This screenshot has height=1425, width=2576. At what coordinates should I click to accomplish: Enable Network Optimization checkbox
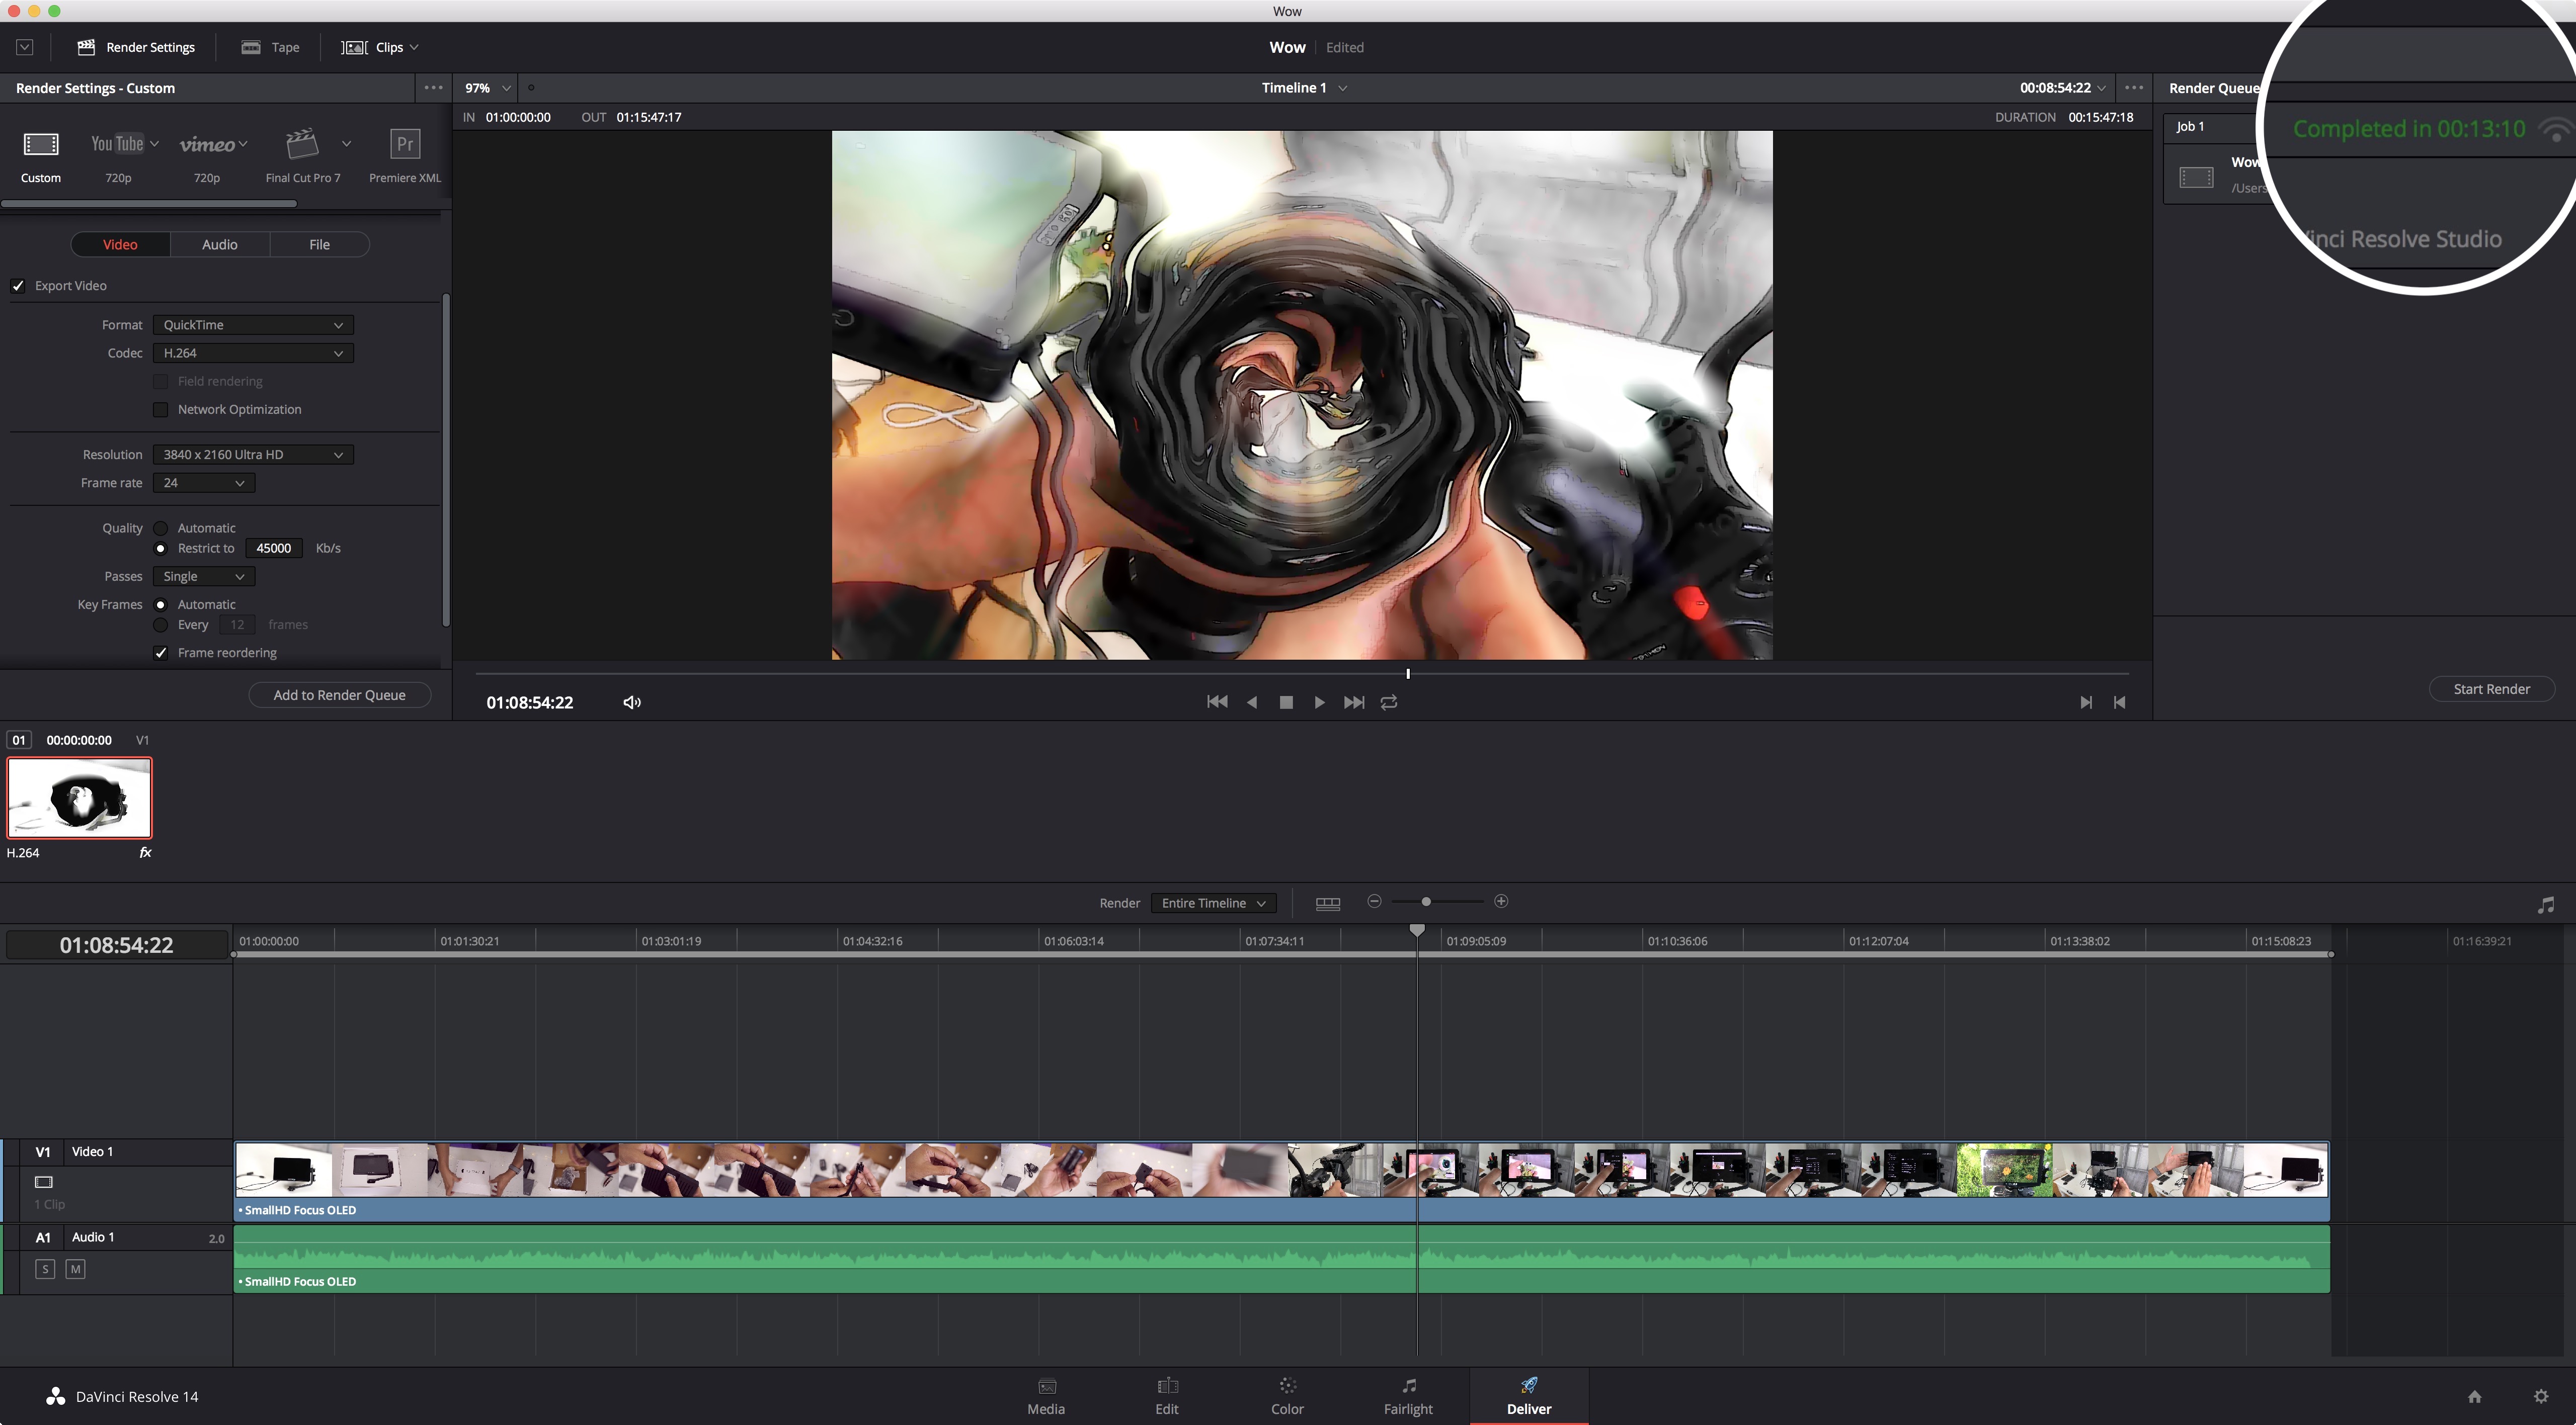[161, 410]
